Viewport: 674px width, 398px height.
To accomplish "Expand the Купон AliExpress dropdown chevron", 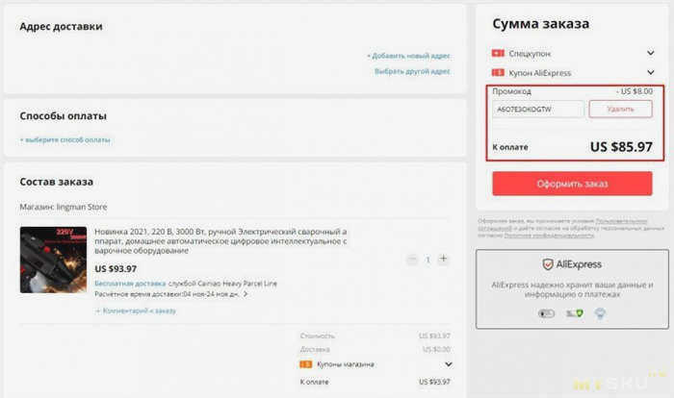I will [650, 72].
